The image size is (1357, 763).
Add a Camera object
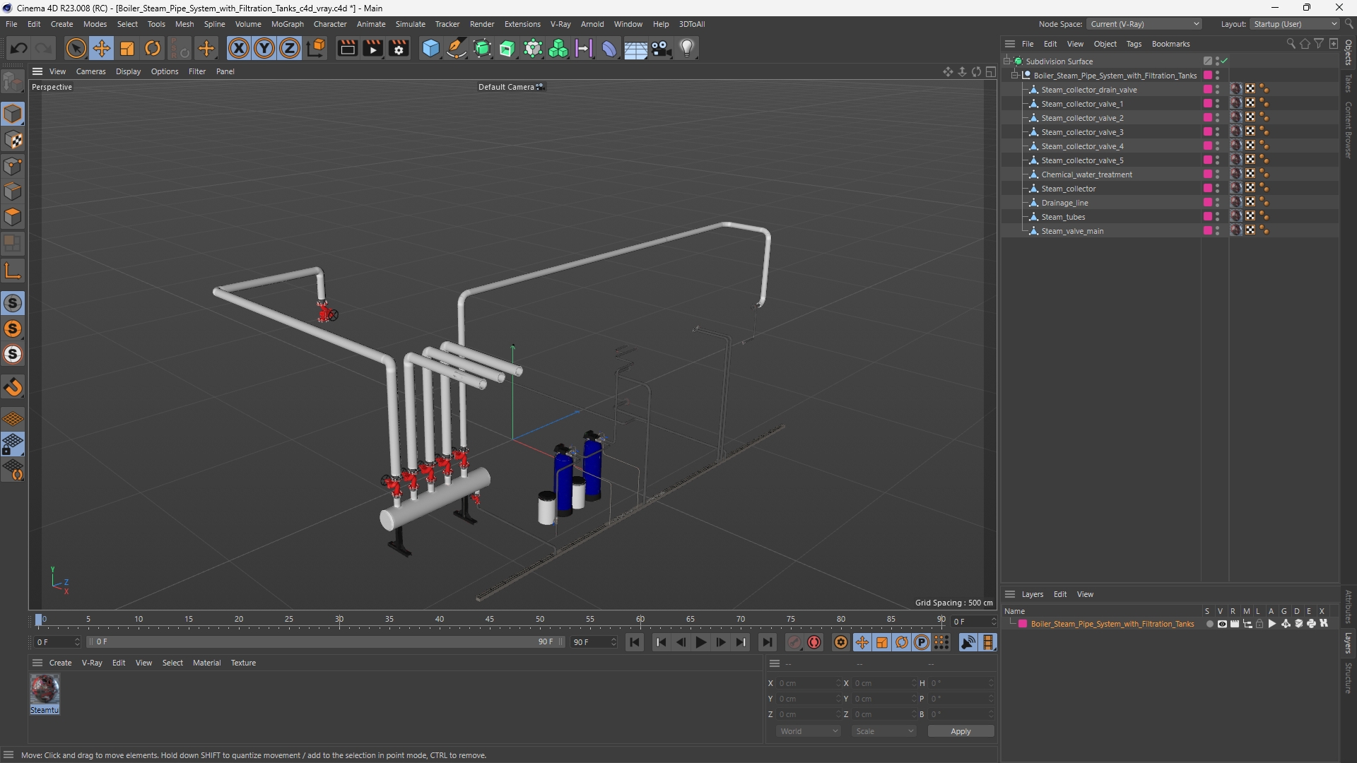click(x=661, y=48)
